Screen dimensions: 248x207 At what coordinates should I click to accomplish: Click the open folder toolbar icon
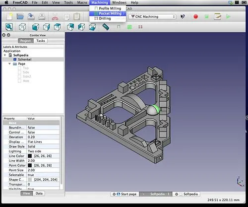(20, 16)
